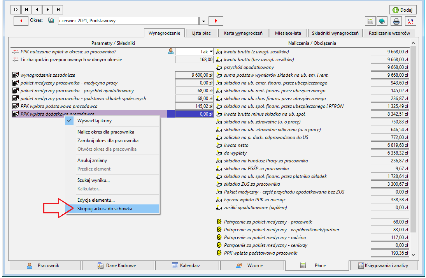Screen dimensions: 426x278
Task: Click the Okres text field czerwiec 2021
Action: tap(128, 21)
